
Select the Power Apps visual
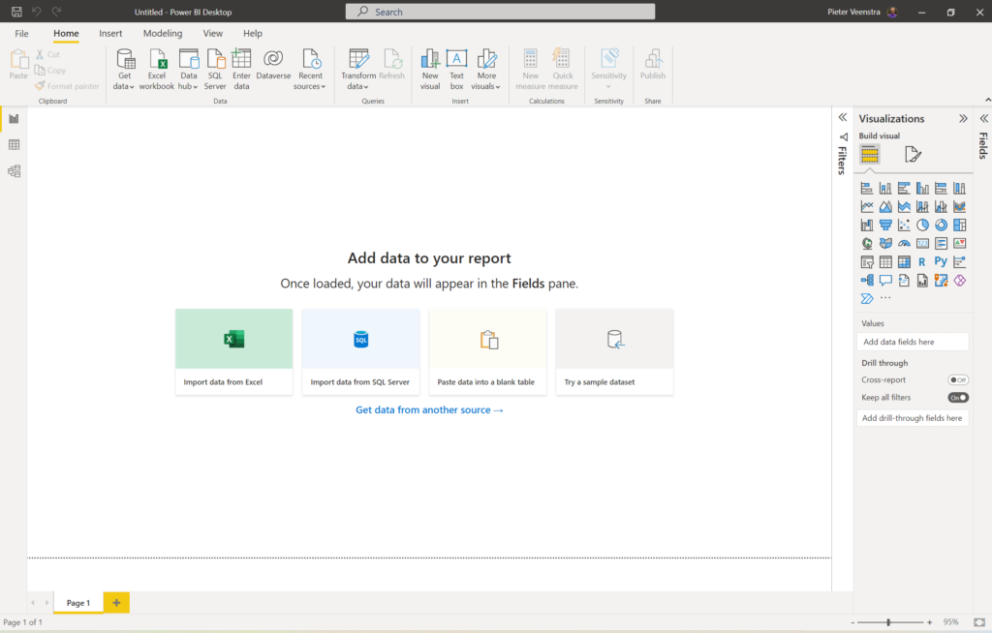[x=960, y=280]
